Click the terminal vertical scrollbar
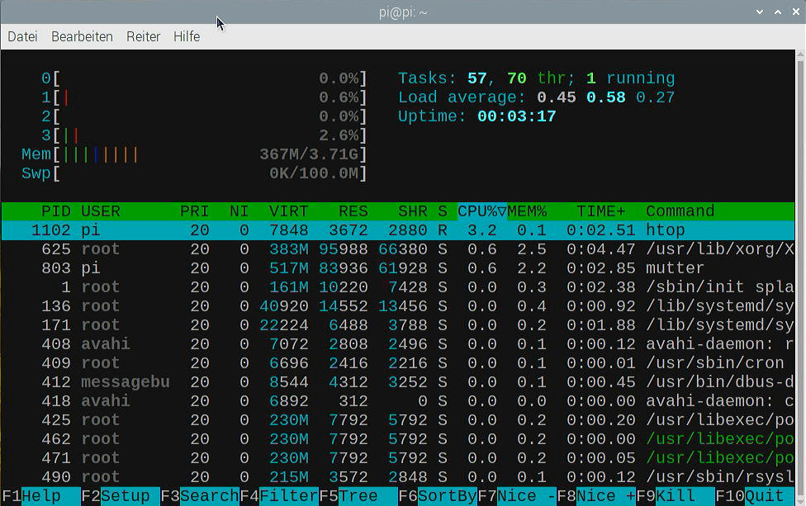Viewport: 806px width, 506px height. pyautogui.click(x=800, y=277)
